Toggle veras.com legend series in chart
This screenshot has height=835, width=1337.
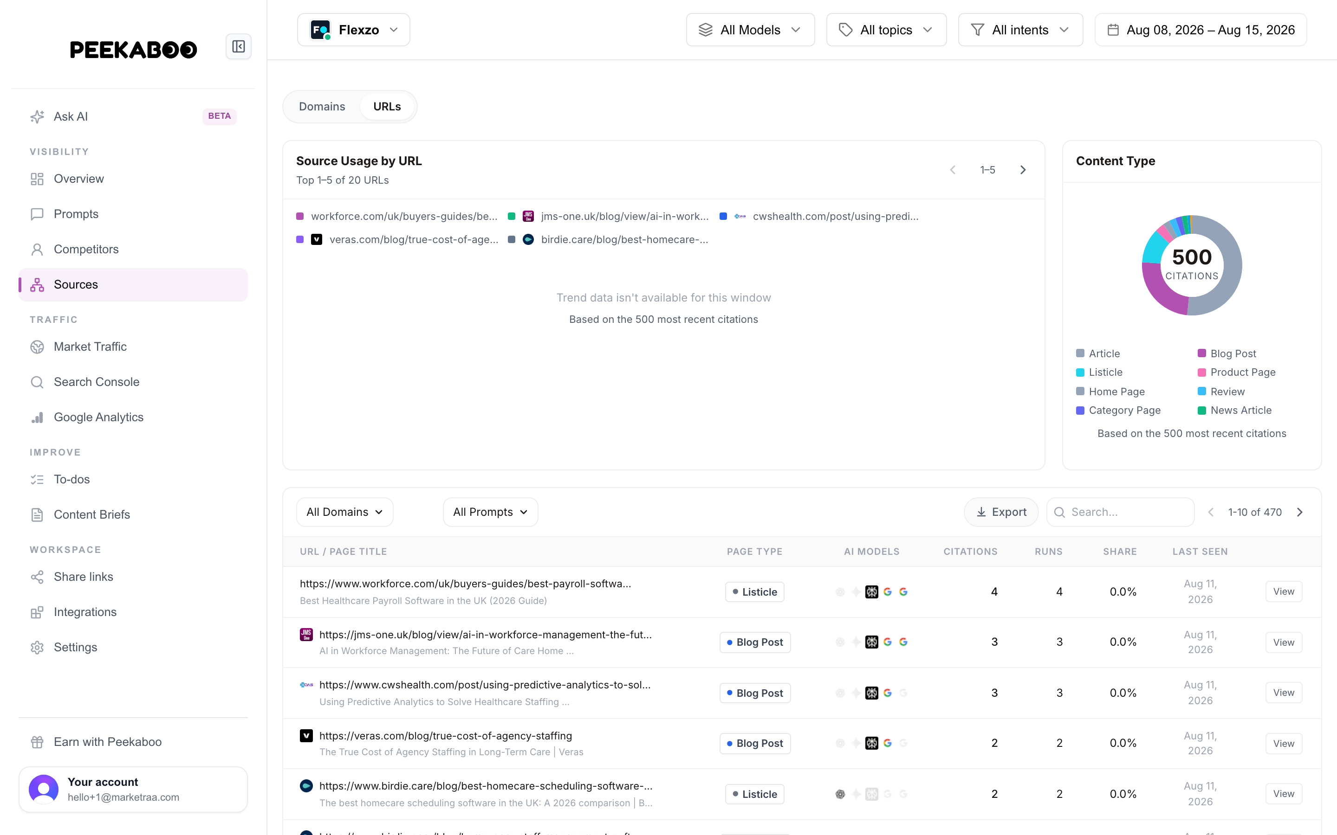pyautogui.click(x=397, y=240)
